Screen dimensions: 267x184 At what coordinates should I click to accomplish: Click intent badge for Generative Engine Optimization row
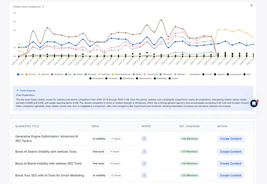tap(144, 139)
